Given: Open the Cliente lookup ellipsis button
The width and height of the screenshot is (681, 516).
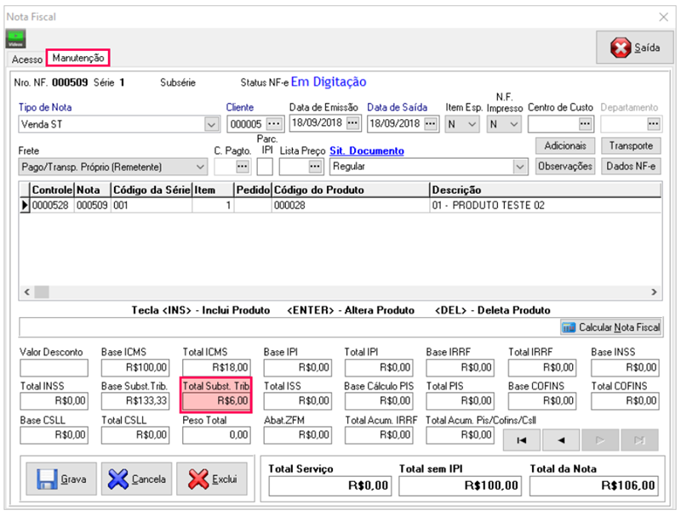Looking at the screenshot, I should (273, 124).
